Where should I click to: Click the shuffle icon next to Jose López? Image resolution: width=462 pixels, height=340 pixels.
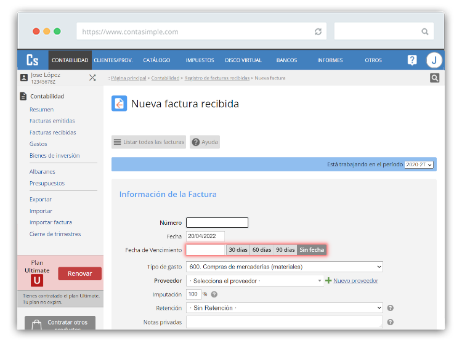click(92, 78)
